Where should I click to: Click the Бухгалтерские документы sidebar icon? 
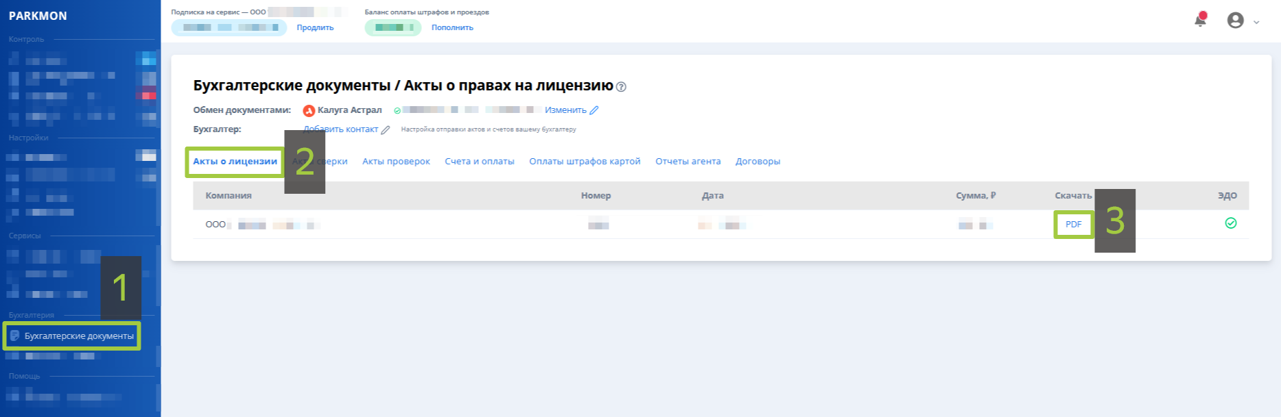click(14, 336)
